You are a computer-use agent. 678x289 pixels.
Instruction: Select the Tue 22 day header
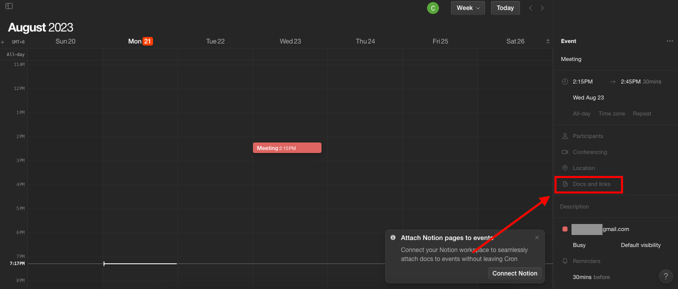click(215, 41)
